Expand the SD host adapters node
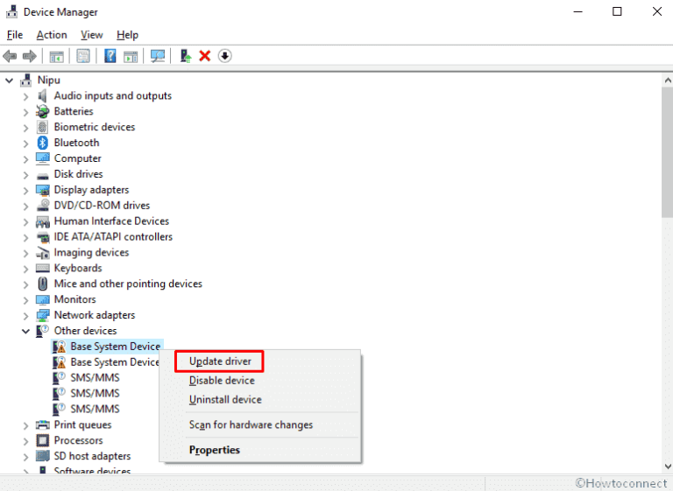The height and width of the screenshot is (491, 673). (25, 457)
